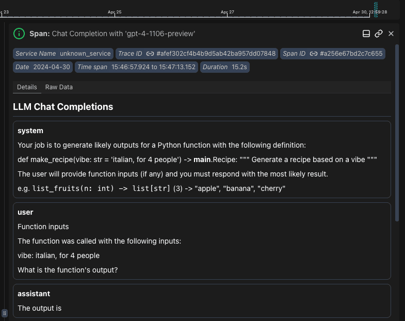
Task: Click the green info icon beside Span title
Action: tap(19, 34)
